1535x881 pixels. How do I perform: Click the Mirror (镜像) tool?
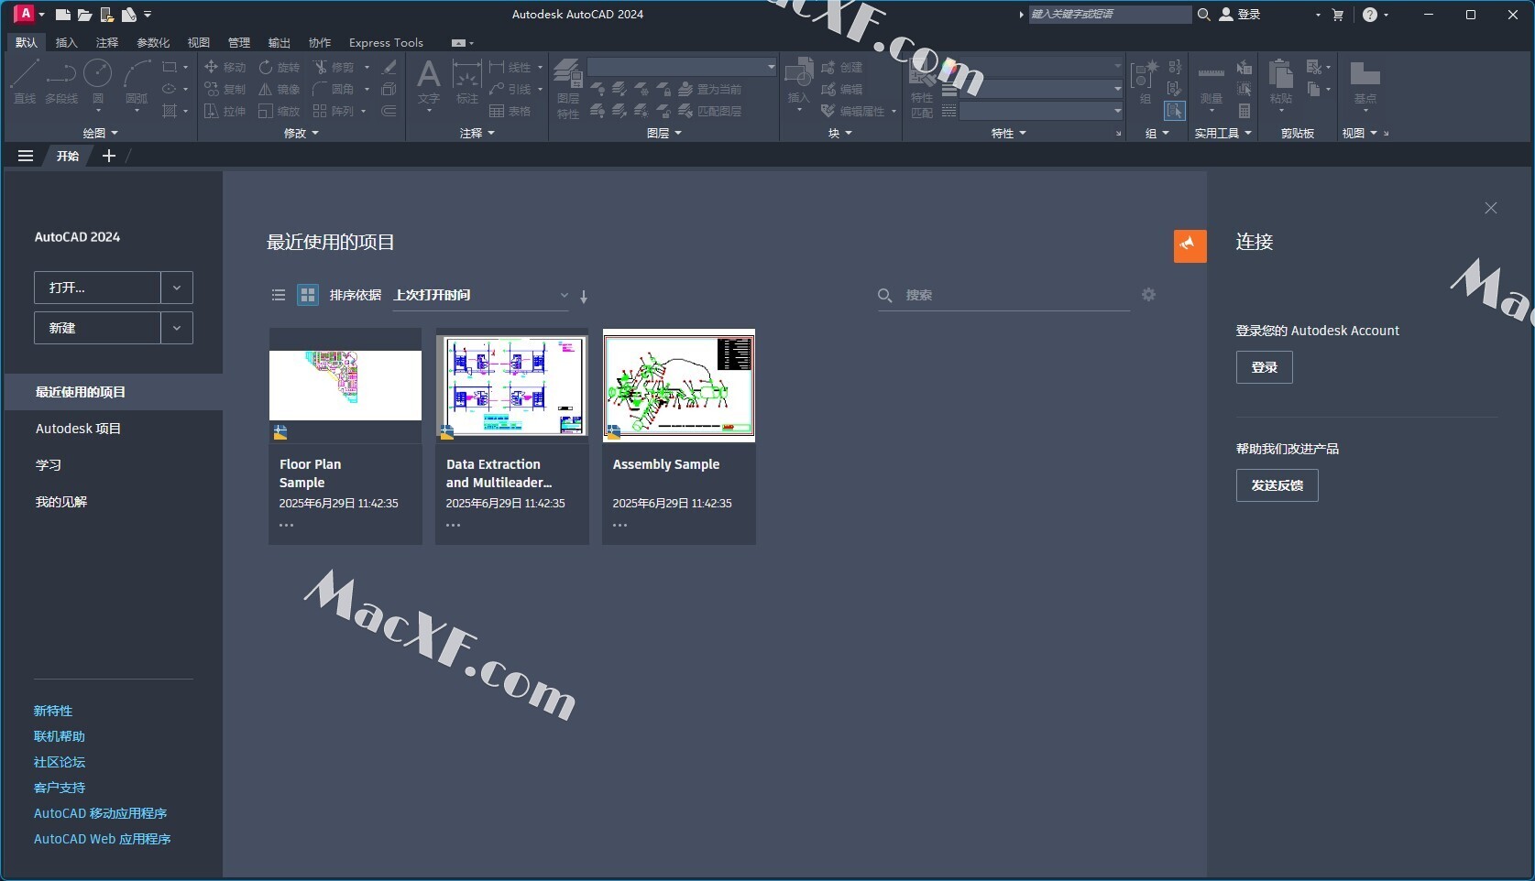(280, 89)
